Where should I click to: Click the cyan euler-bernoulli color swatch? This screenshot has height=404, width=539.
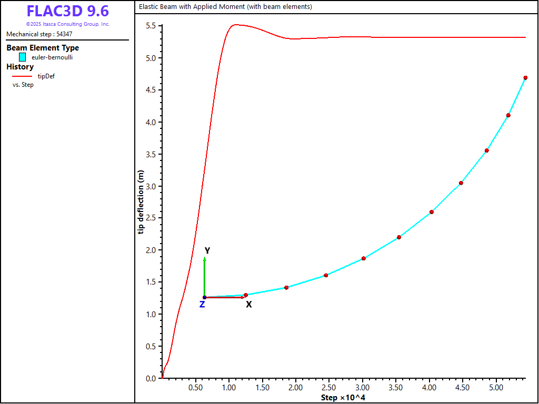pyautogui.click(x=22, y=57)
